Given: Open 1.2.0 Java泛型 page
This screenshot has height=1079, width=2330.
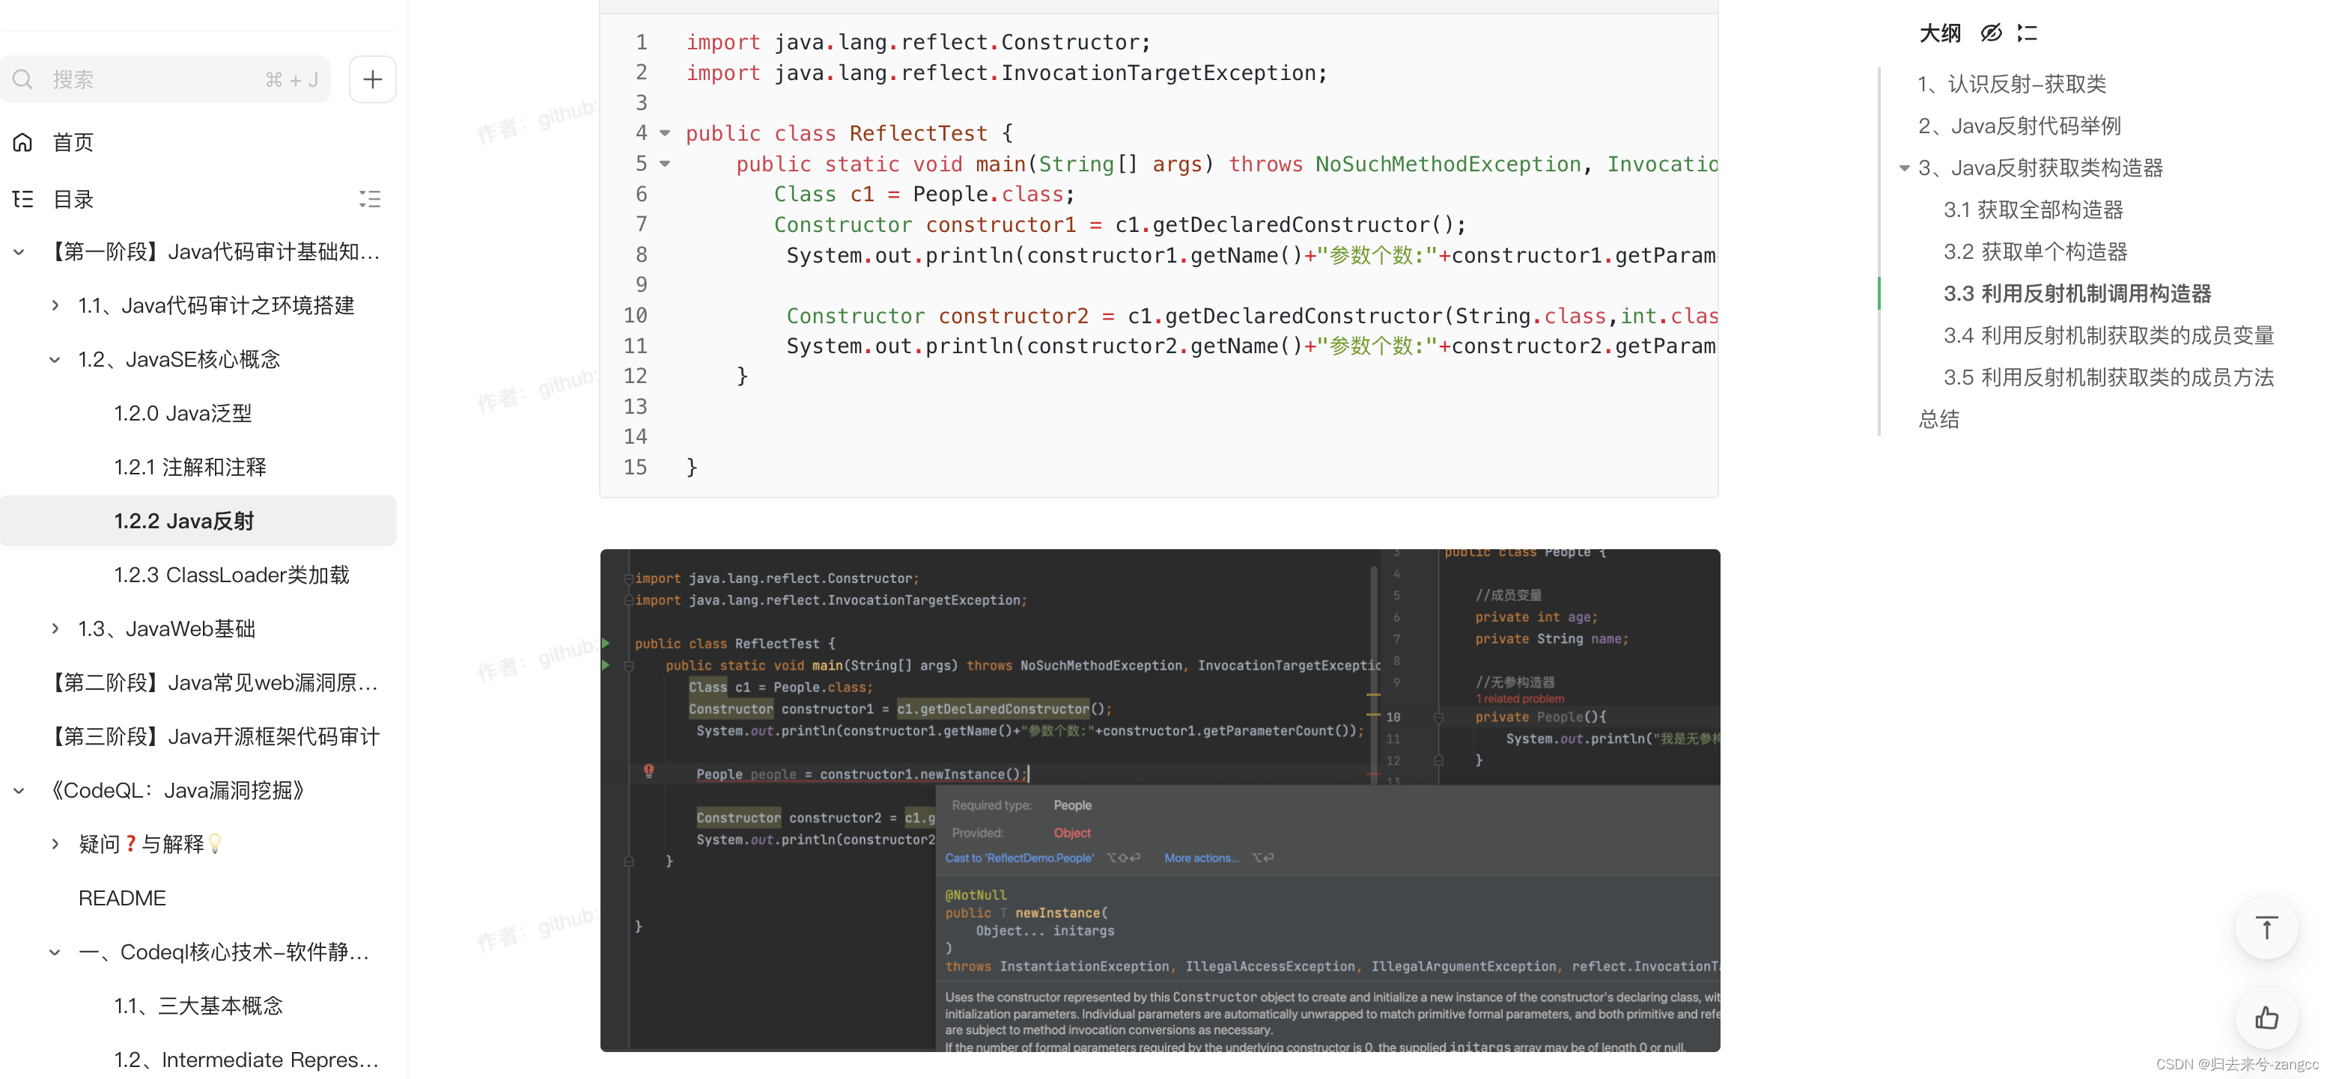Looking at the screenshot, I should [183, 414].
